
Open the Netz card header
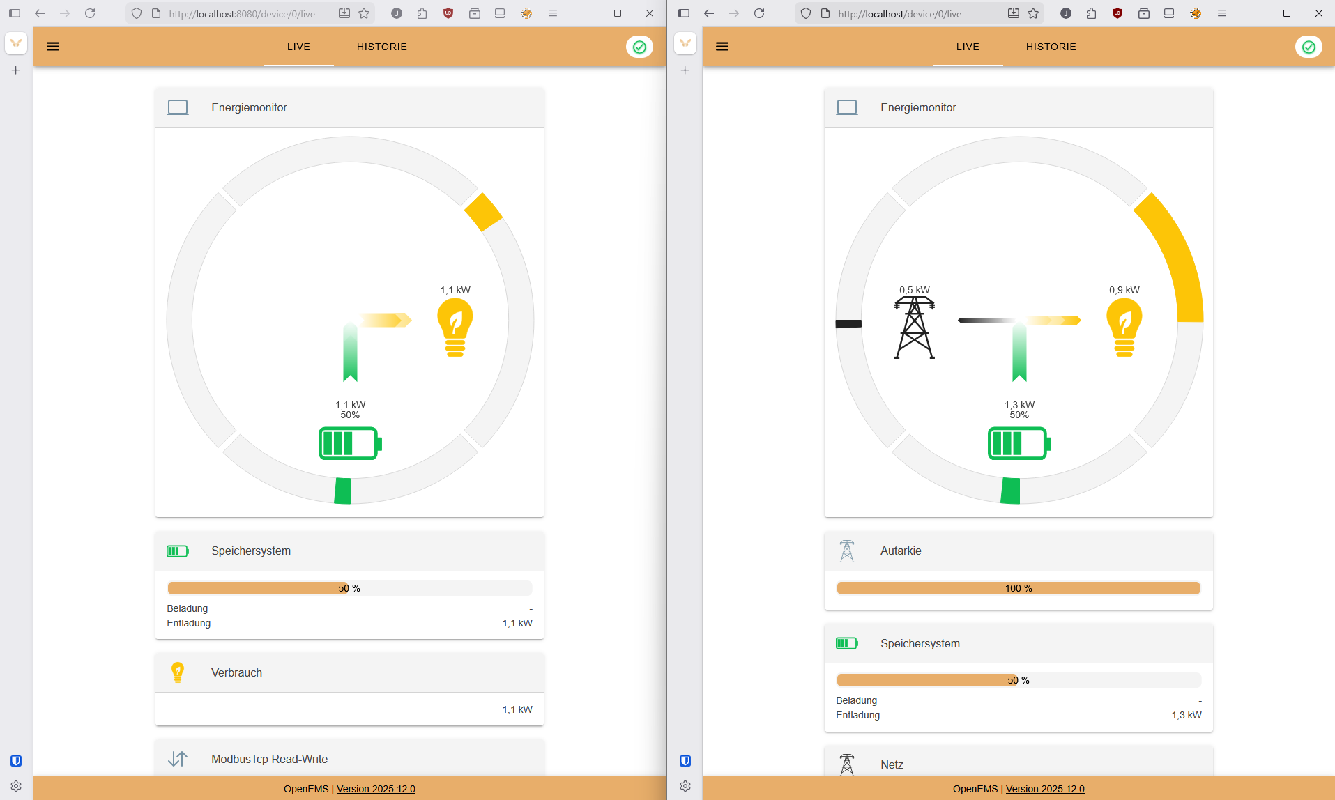(1018, 764)
